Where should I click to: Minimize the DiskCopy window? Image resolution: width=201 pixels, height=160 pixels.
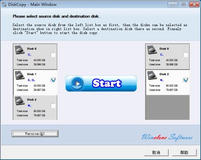point(173,4)
